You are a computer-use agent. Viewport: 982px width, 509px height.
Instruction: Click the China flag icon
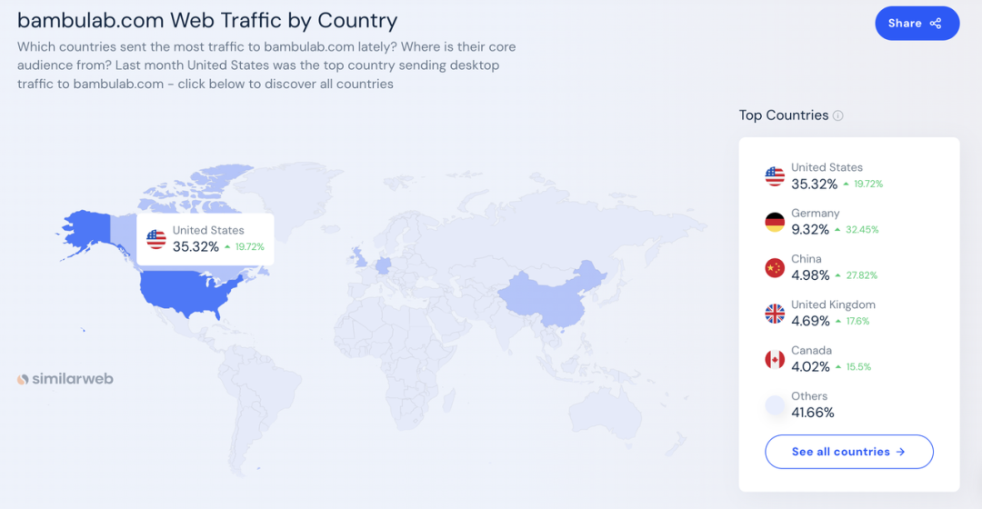(775, 268)
